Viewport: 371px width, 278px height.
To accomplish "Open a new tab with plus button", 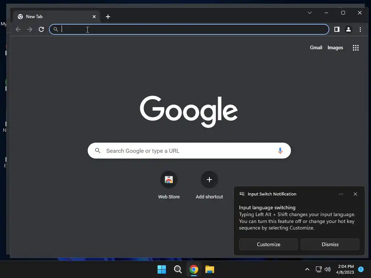I will pos(108,17).
